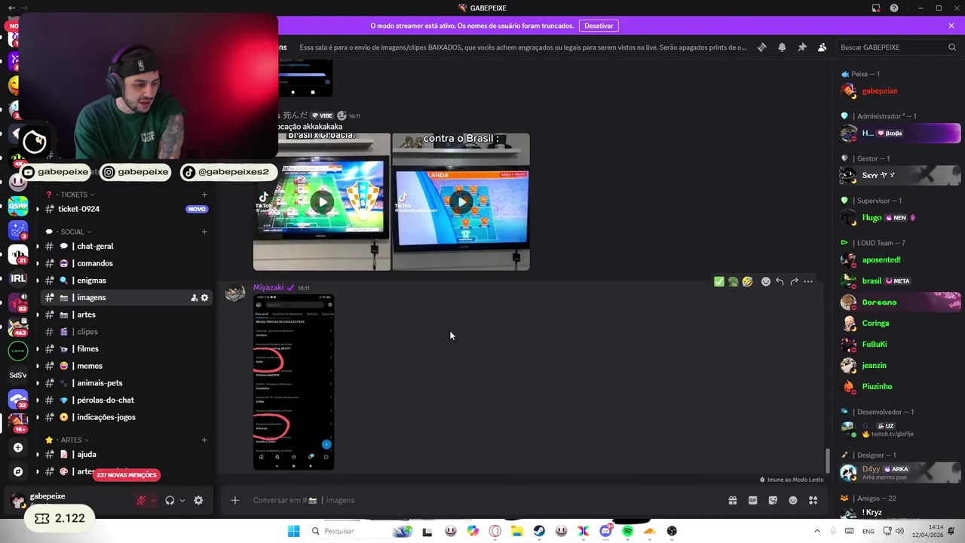The image size is (965, 543).
Task: Open user settings gear
Action: [x=198, y=500]
